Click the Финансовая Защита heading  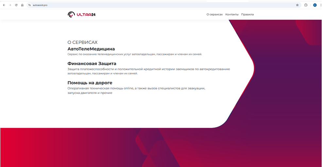pos(92,64)
